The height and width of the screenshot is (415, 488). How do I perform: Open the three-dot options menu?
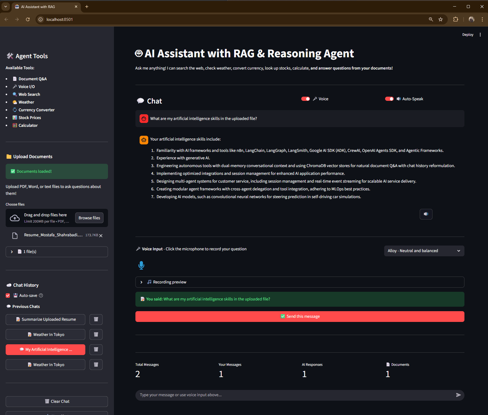click(480, 34)
